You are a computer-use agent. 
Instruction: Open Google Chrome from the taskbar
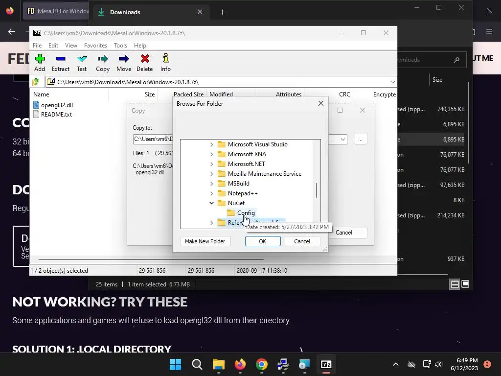[x=262, y=364]
